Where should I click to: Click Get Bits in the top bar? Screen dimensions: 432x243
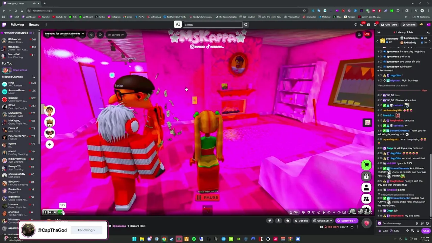[409, 25]
